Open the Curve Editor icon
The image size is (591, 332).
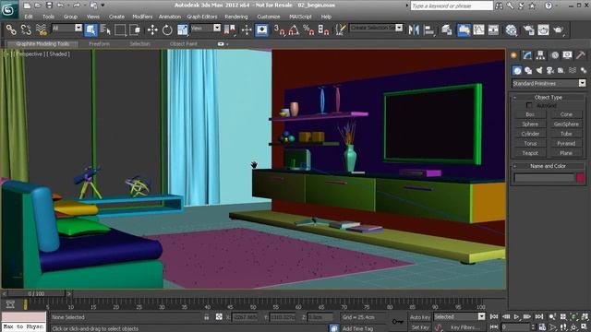tap(478, 30)
